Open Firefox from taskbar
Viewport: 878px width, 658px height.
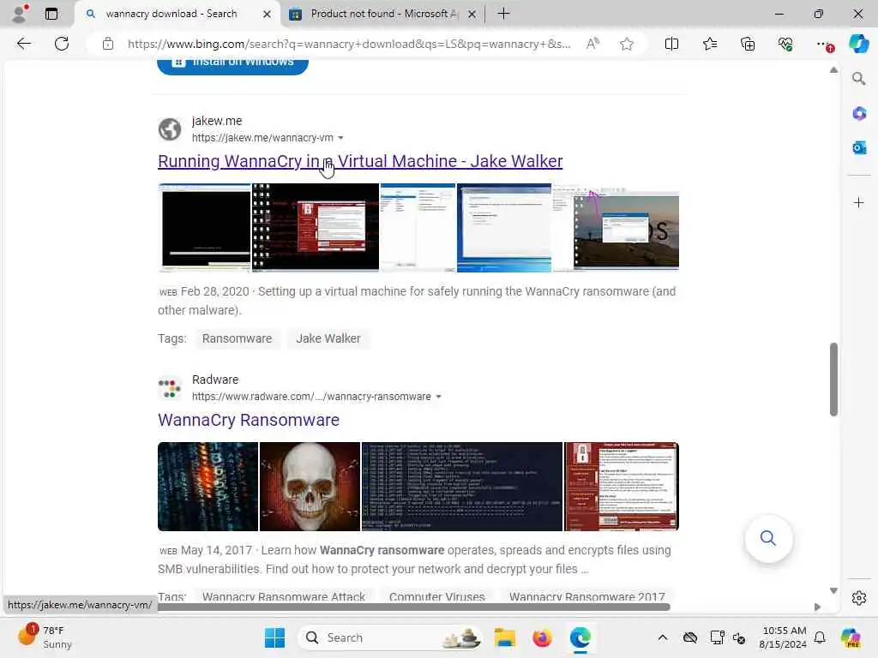(x=542, y=637)
